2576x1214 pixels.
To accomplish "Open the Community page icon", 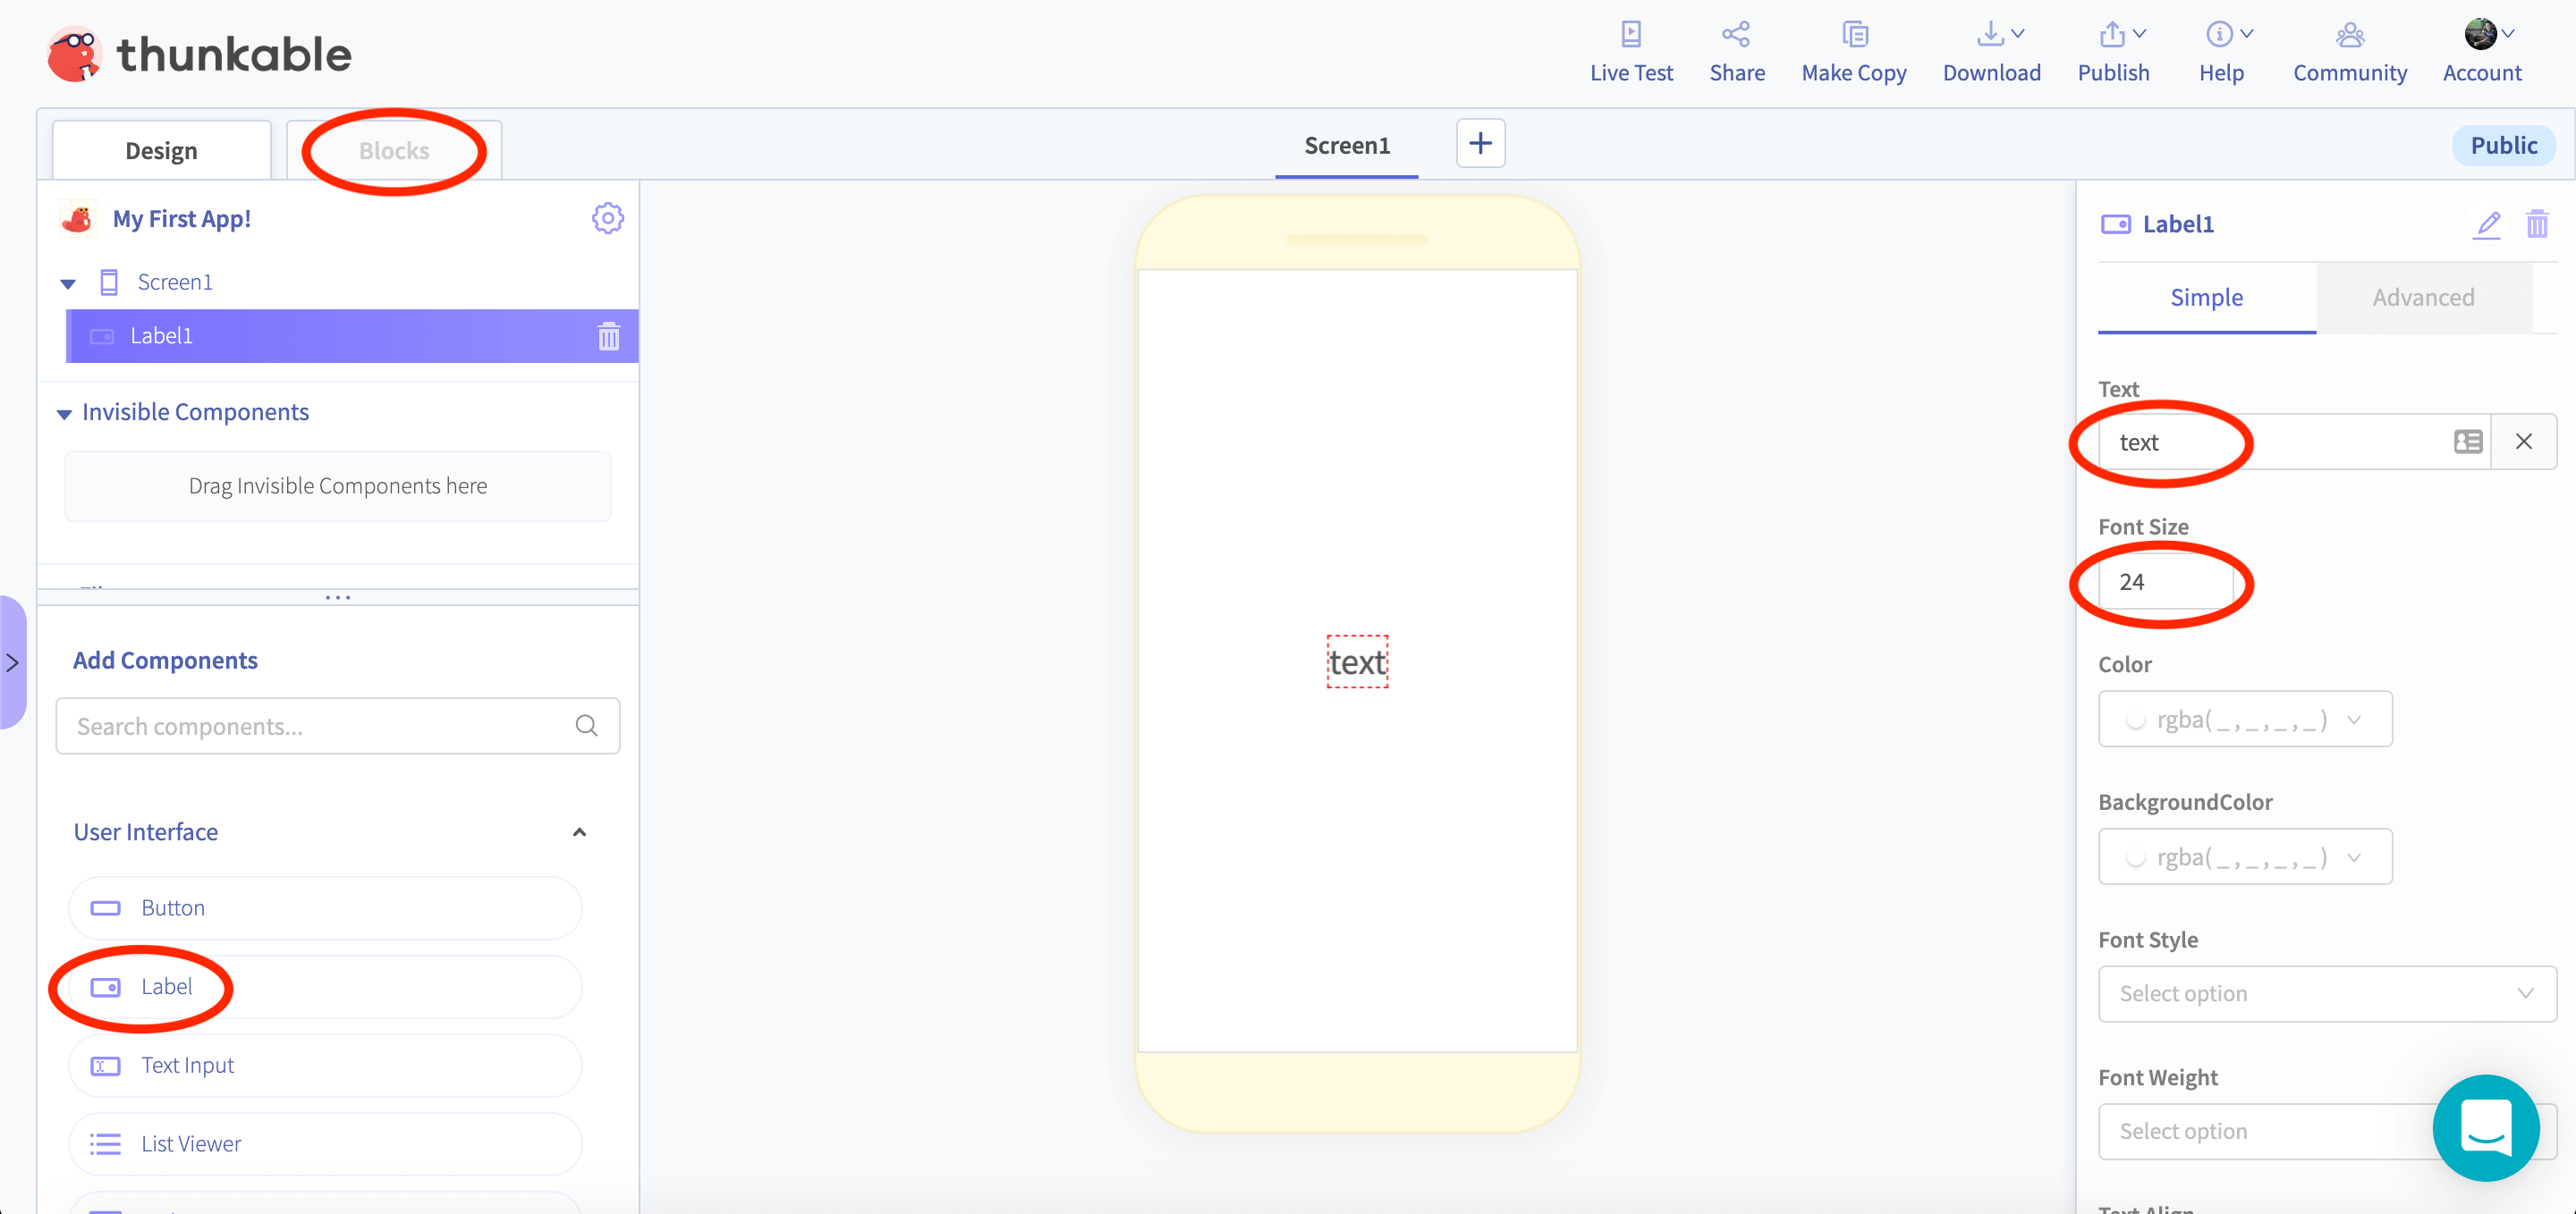I will pyautogui.click(x=2349, y=35).
